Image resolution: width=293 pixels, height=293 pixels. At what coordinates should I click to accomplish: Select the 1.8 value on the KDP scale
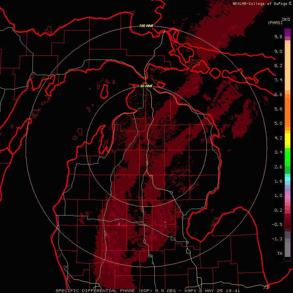(x=278, y=181)
